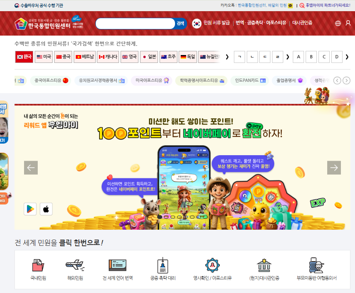Click the 수출바우처 공식 수행기관 emblem
Viewport: 355px width, 293px height.
(17, 5)
